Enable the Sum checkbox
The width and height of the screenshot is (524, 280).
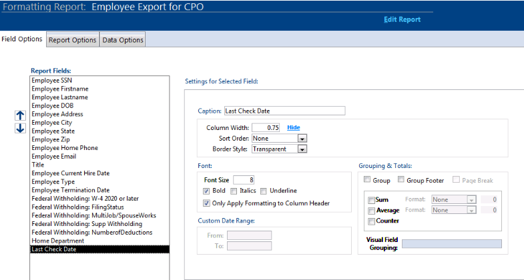371,200
